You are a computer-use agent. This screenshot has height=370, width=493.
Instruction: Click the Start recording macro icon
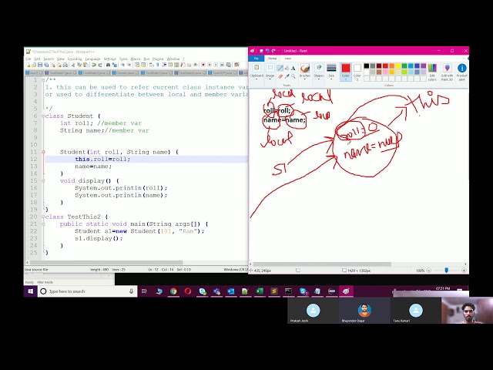(x=203, y=65)
